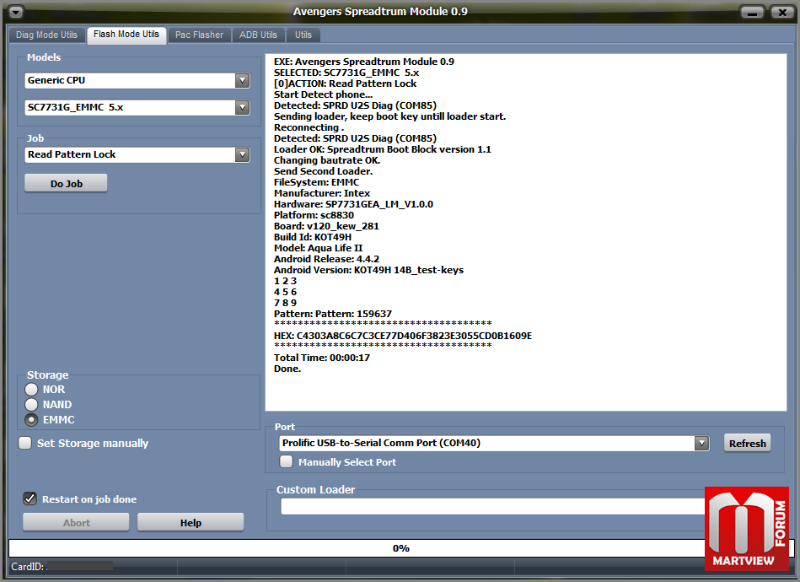800x582 pixels.
Task: Click the Model: Aqua Life II line
Action: (318, 248)
